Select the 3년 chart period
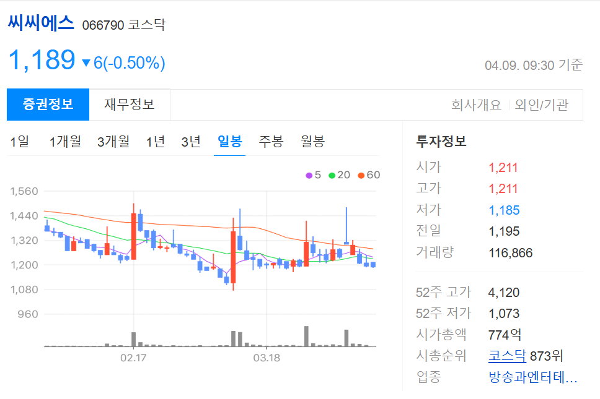The height and width of the screenshot is (399, 600). (192, 141)
